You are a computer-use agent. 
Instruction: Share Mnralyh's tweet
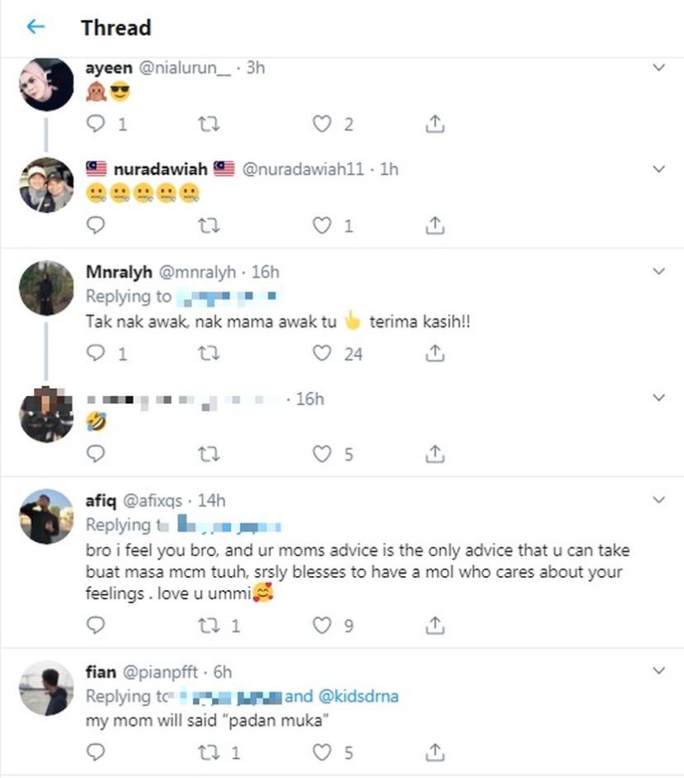(x=435, y=353)
